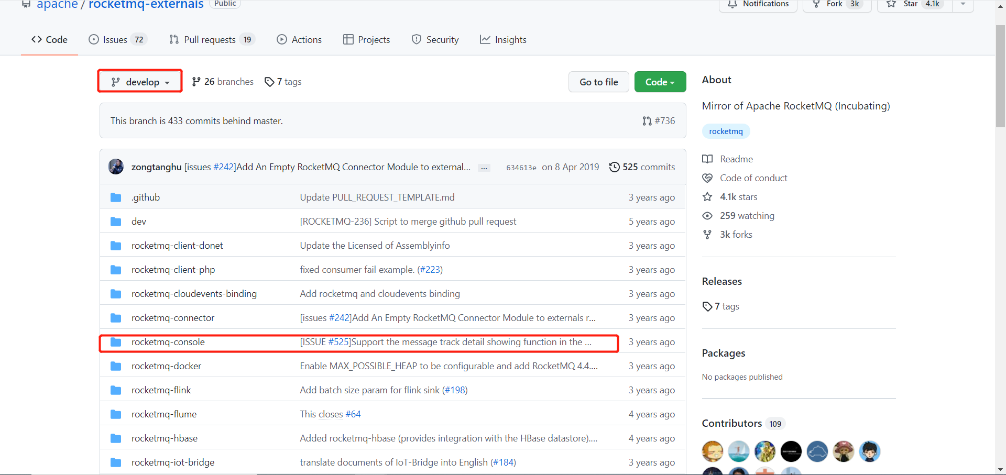The image size is (1006, 475).
Task: Open zongtanghu author link
Action: 156,167
